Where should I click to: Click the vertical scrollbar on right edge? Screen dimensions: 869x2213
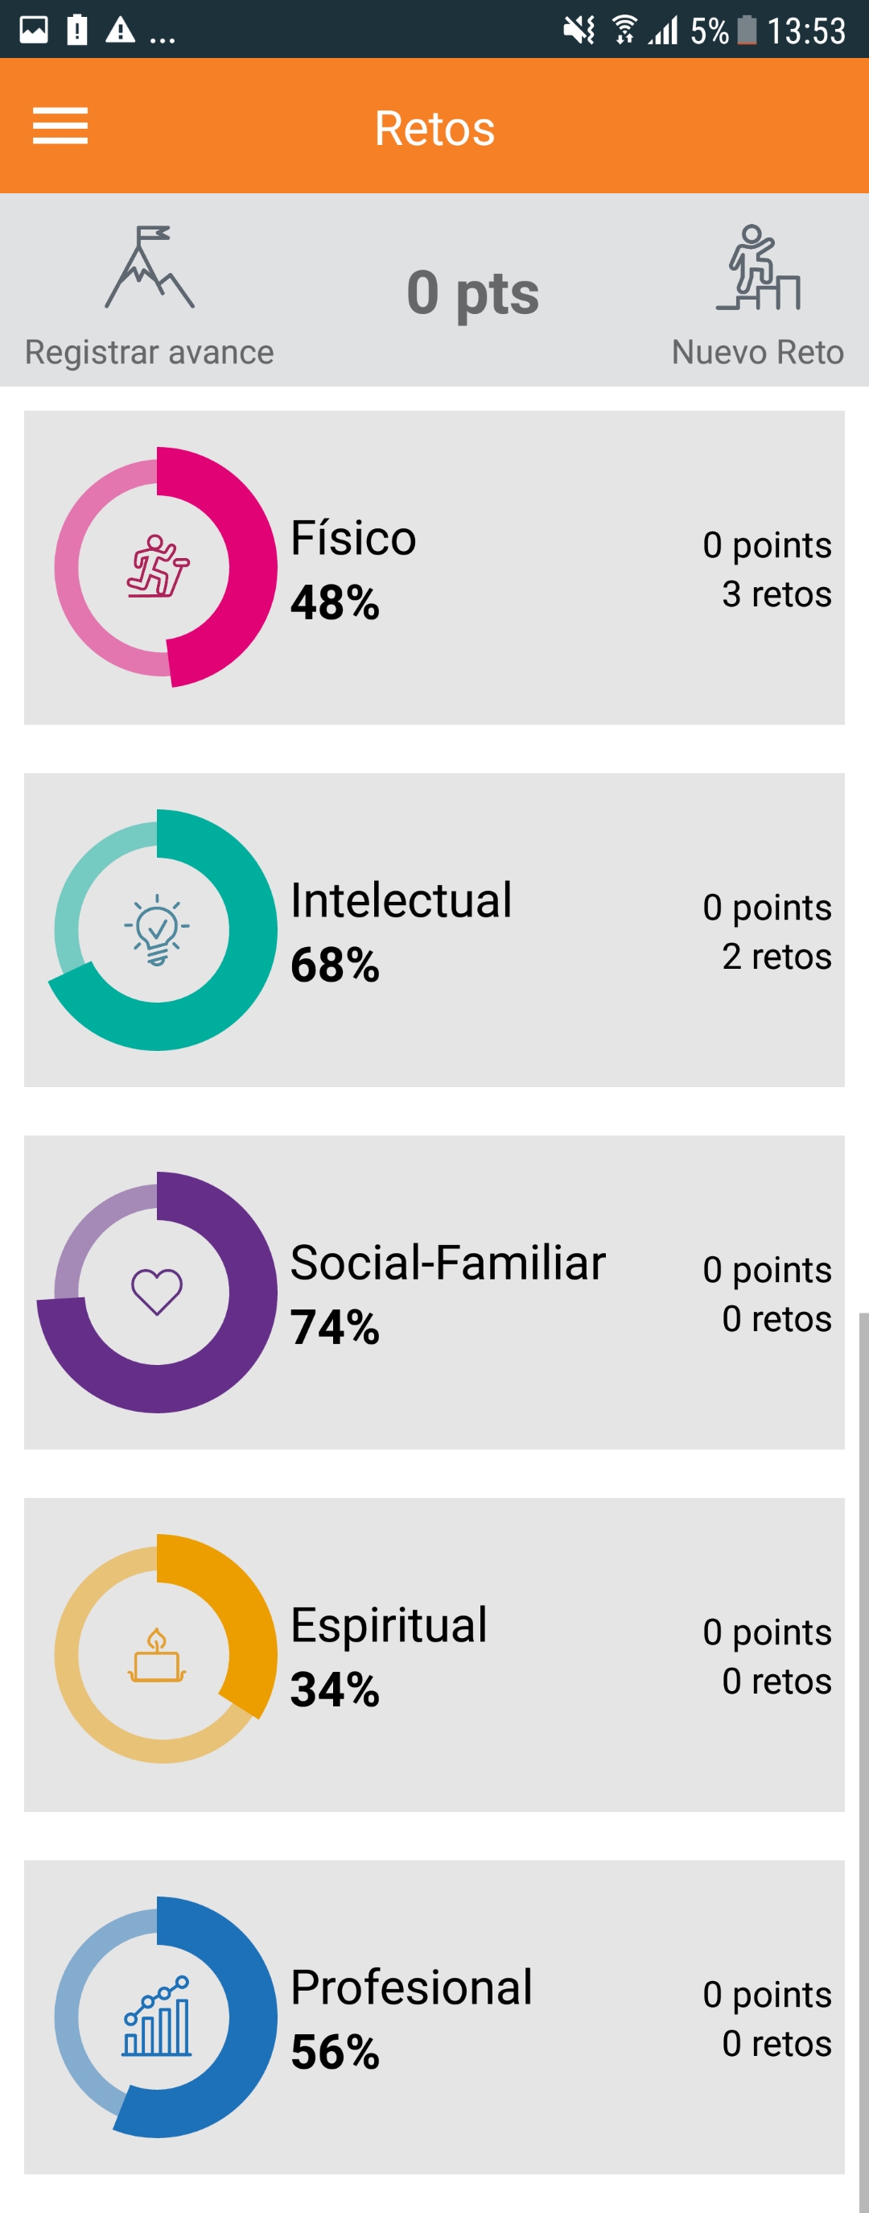tap(864, 1761)
